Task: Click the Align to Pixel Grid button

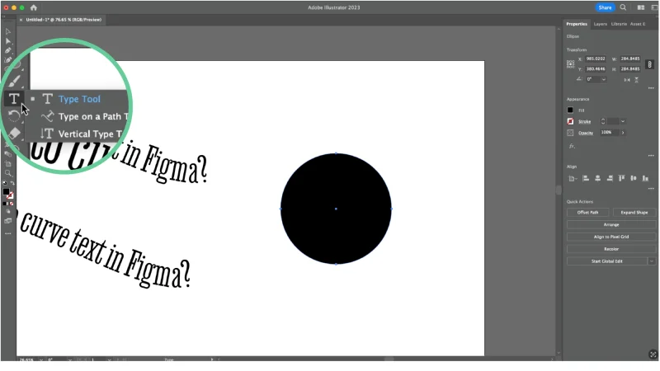Action: click(611, 237)
